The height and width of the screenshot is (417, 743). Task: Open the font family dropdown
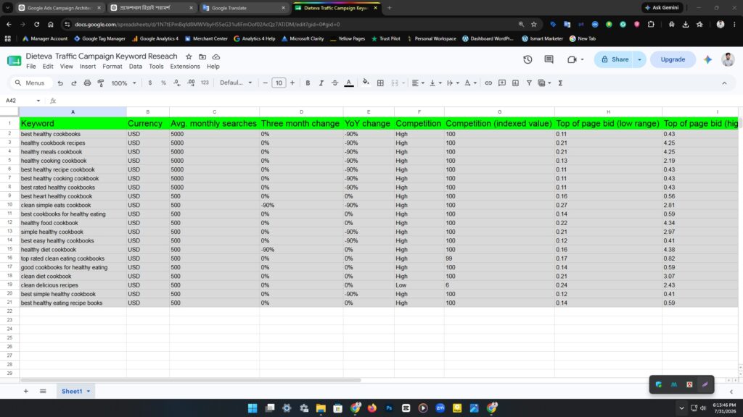(236, 83)
